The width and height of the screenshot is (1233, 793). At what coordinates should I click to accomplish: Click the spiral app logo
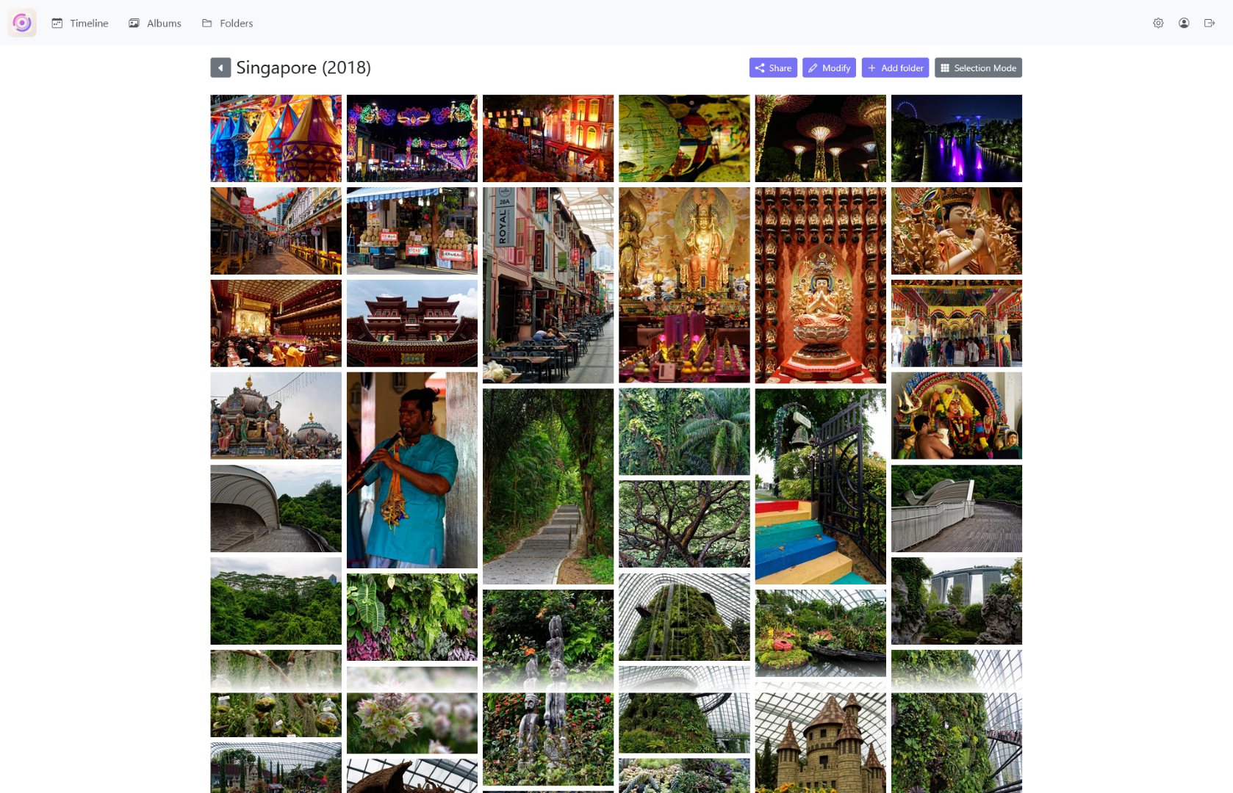(21, 22)
